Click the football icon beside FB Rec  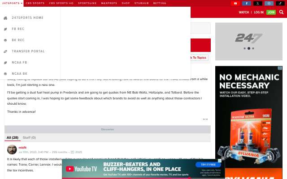(5, 29)
